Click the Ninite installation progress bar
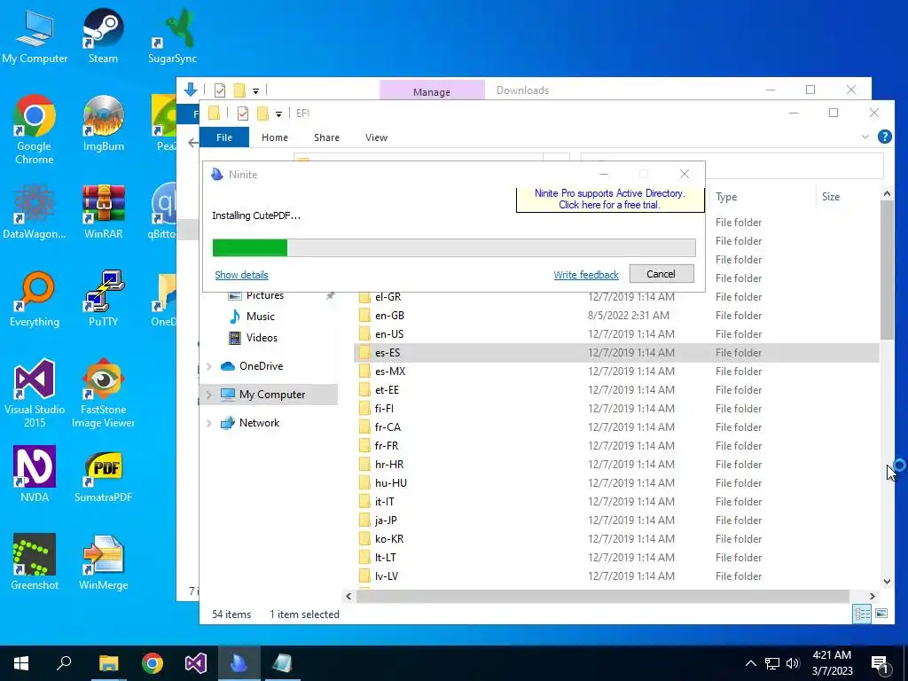The image size is (908, 681). tap(454, 248)
